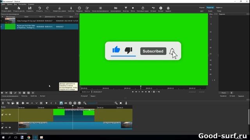Open the Filters funnel icon in toolbar
The image size is (250, 140).
(126, 8)
